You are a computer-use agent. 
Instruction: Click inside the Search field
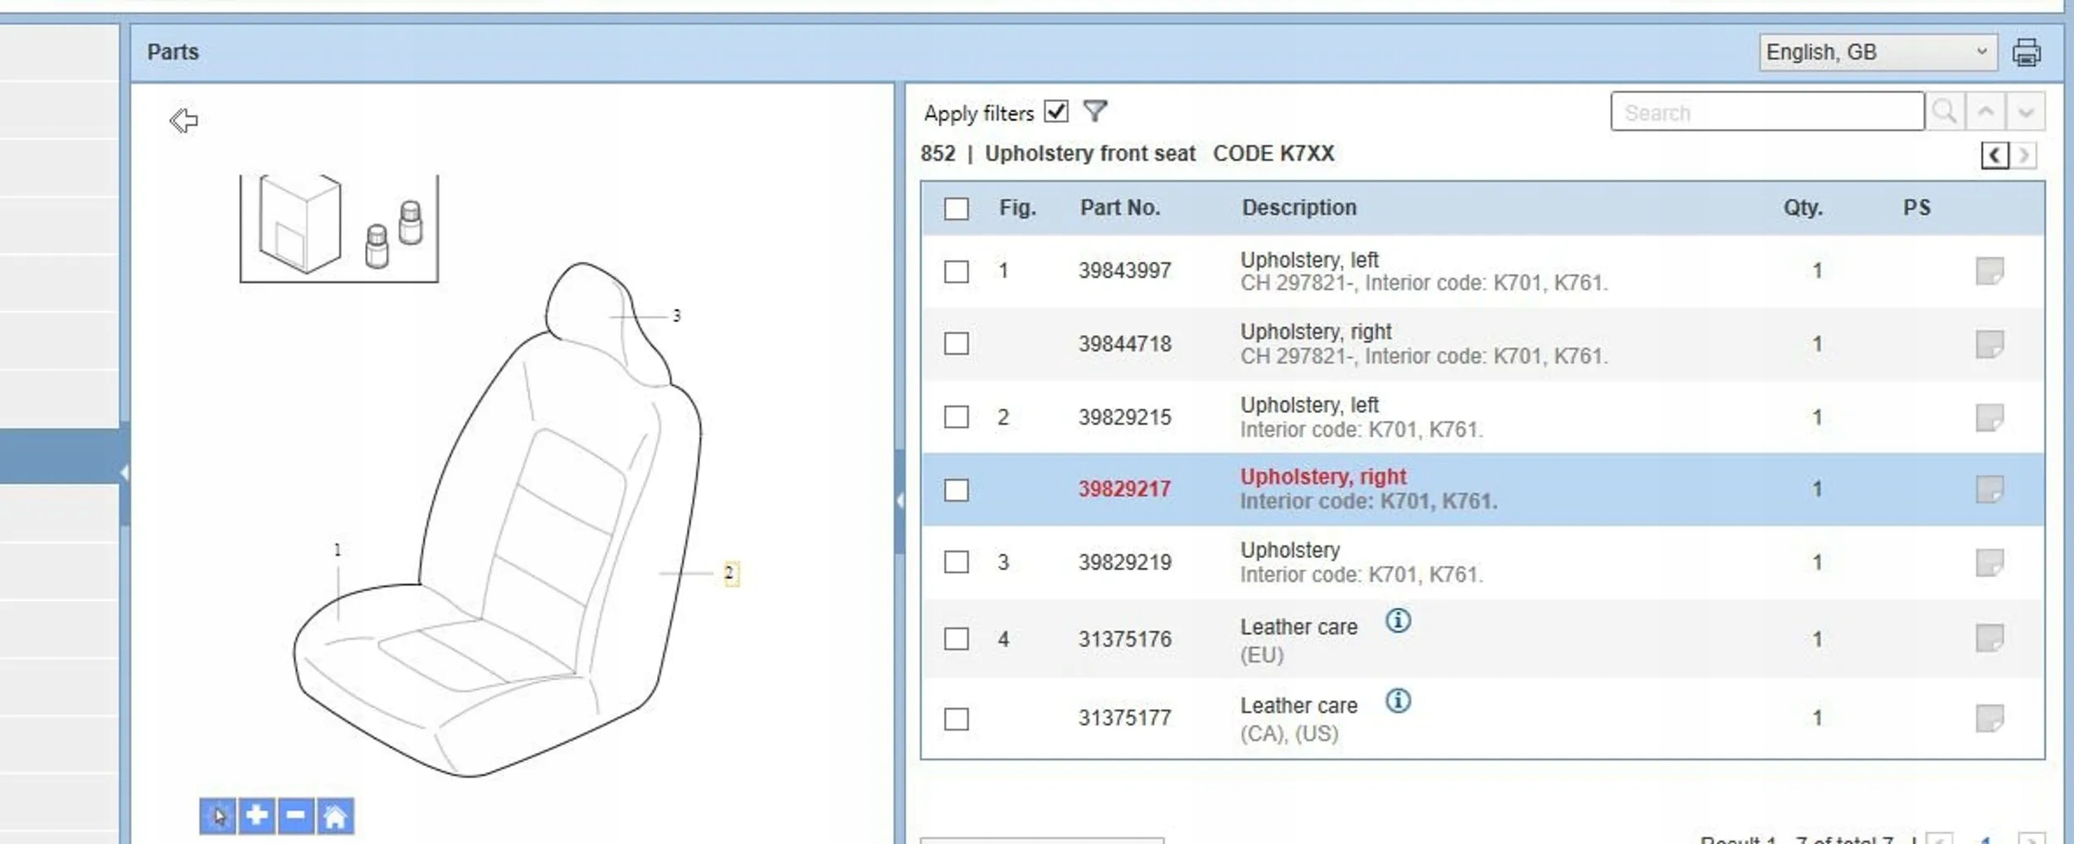pos(1767,111)
